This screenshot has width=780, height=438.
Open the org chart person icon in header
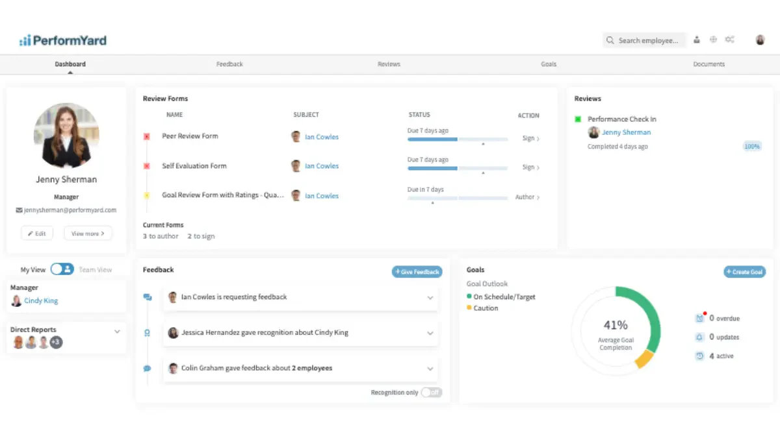pos(697,40)
